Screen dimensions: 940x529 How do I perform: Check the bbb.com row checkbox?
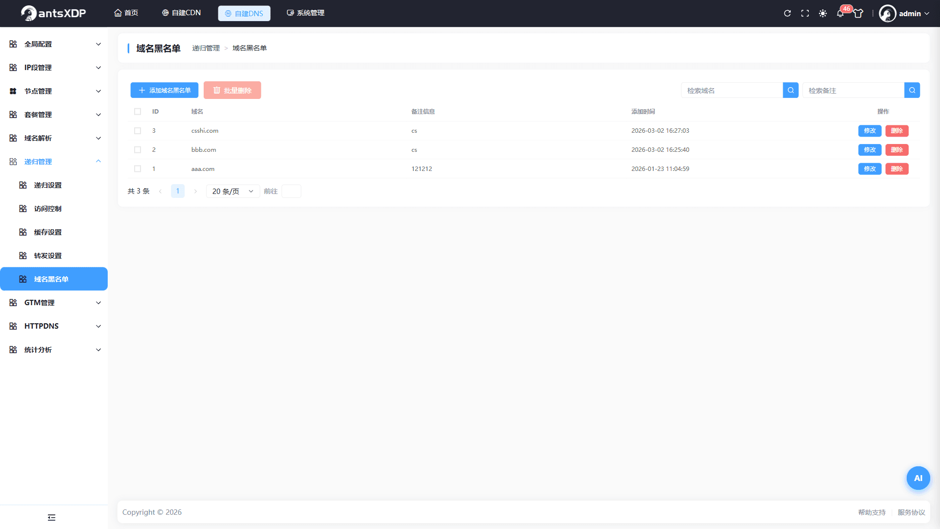point(138,150)
